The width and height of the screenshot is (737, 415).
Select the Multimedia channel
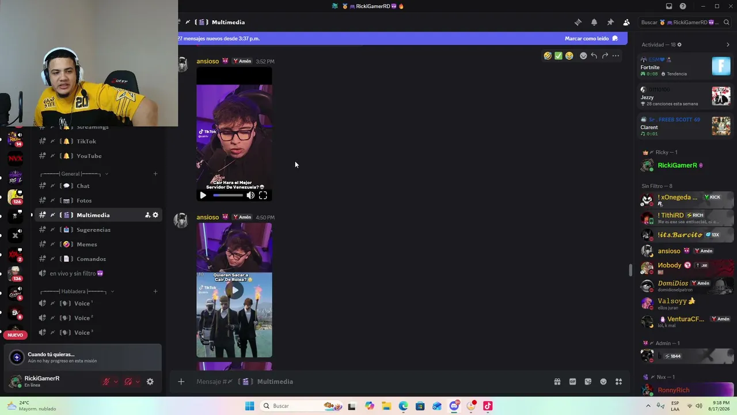[x=98, y=215]
